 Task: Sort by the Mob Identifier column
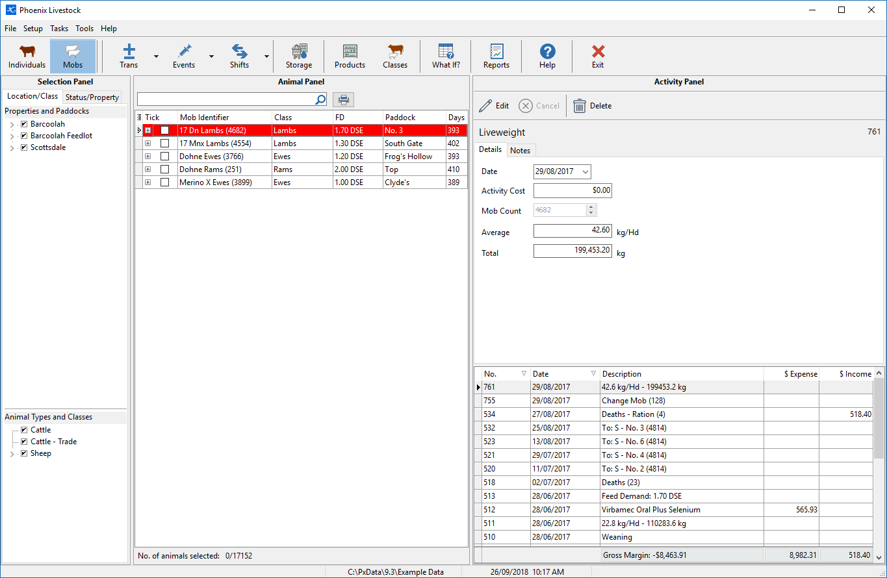[x=225, y=118]
